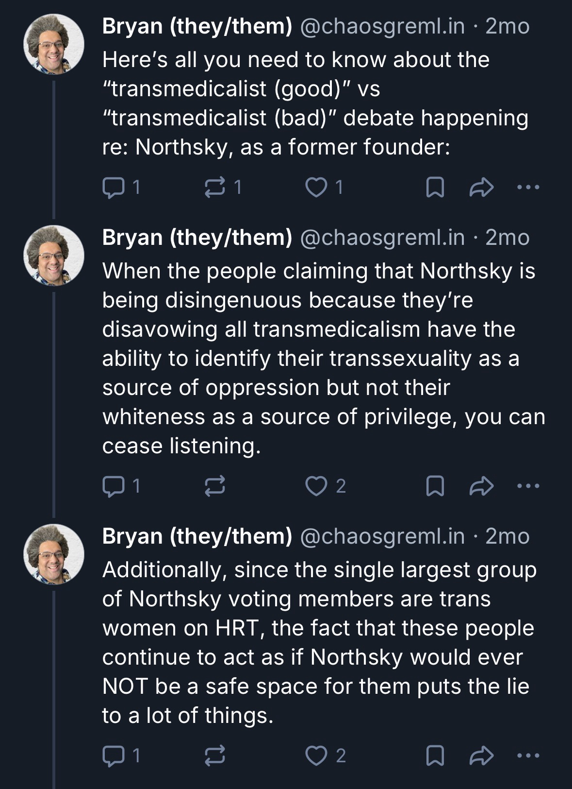Open @chaosgreml.in handle on third post
The image size is (572, 789).
tap(382, 536)
